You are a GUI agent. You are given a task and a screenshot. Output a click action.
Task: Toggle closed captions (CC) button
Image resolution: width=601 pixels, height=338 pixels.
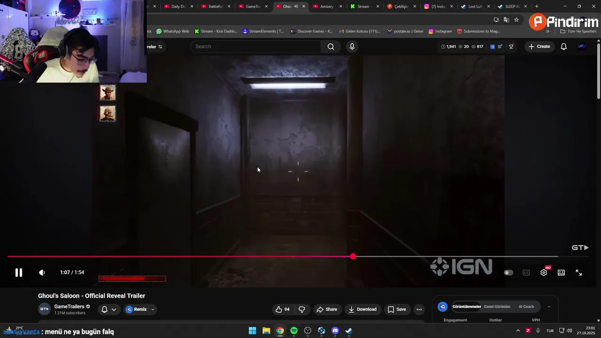tap(526, 273)
